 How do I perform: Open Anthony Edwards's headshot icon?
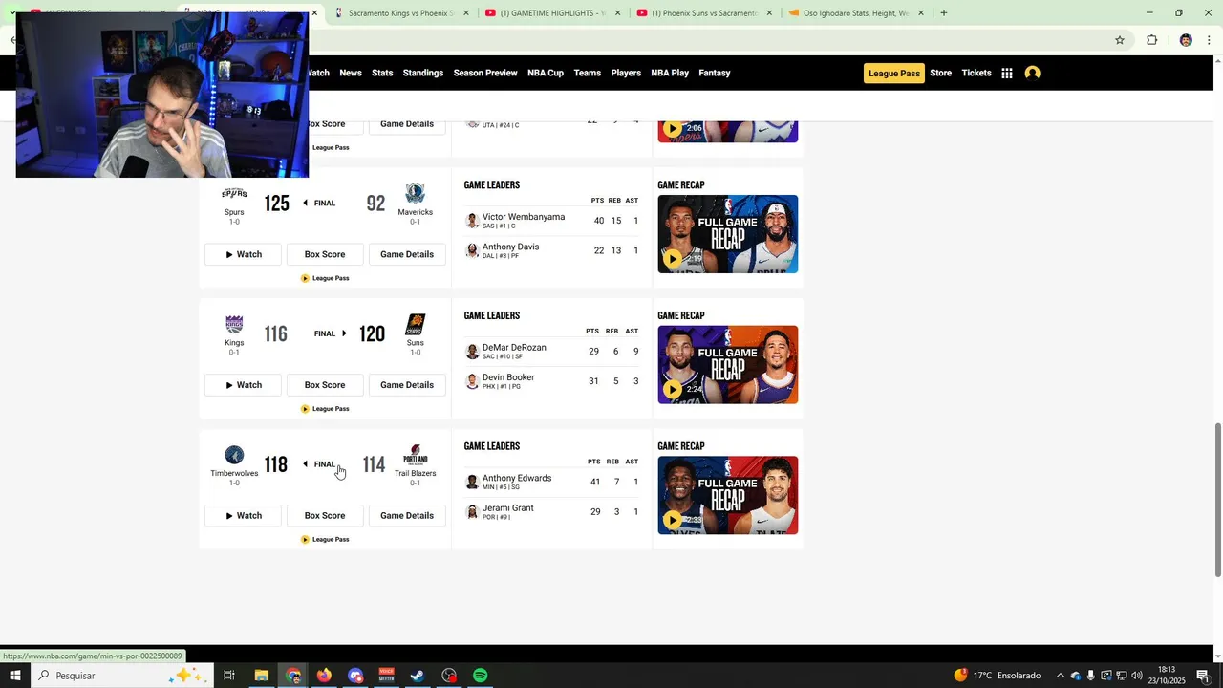tap(472, 482)
